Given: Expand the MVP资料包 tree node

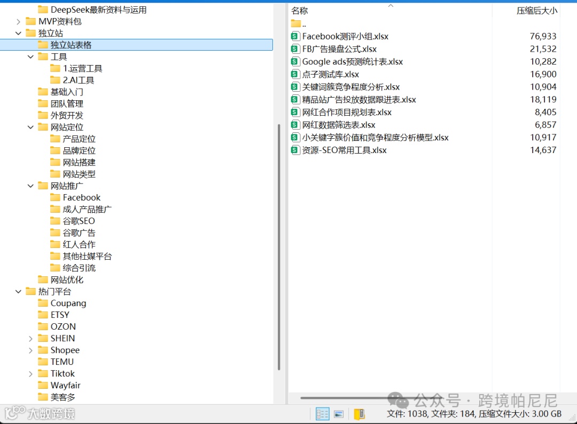Looking at the screenshot, I should click(x=18, y=22).
